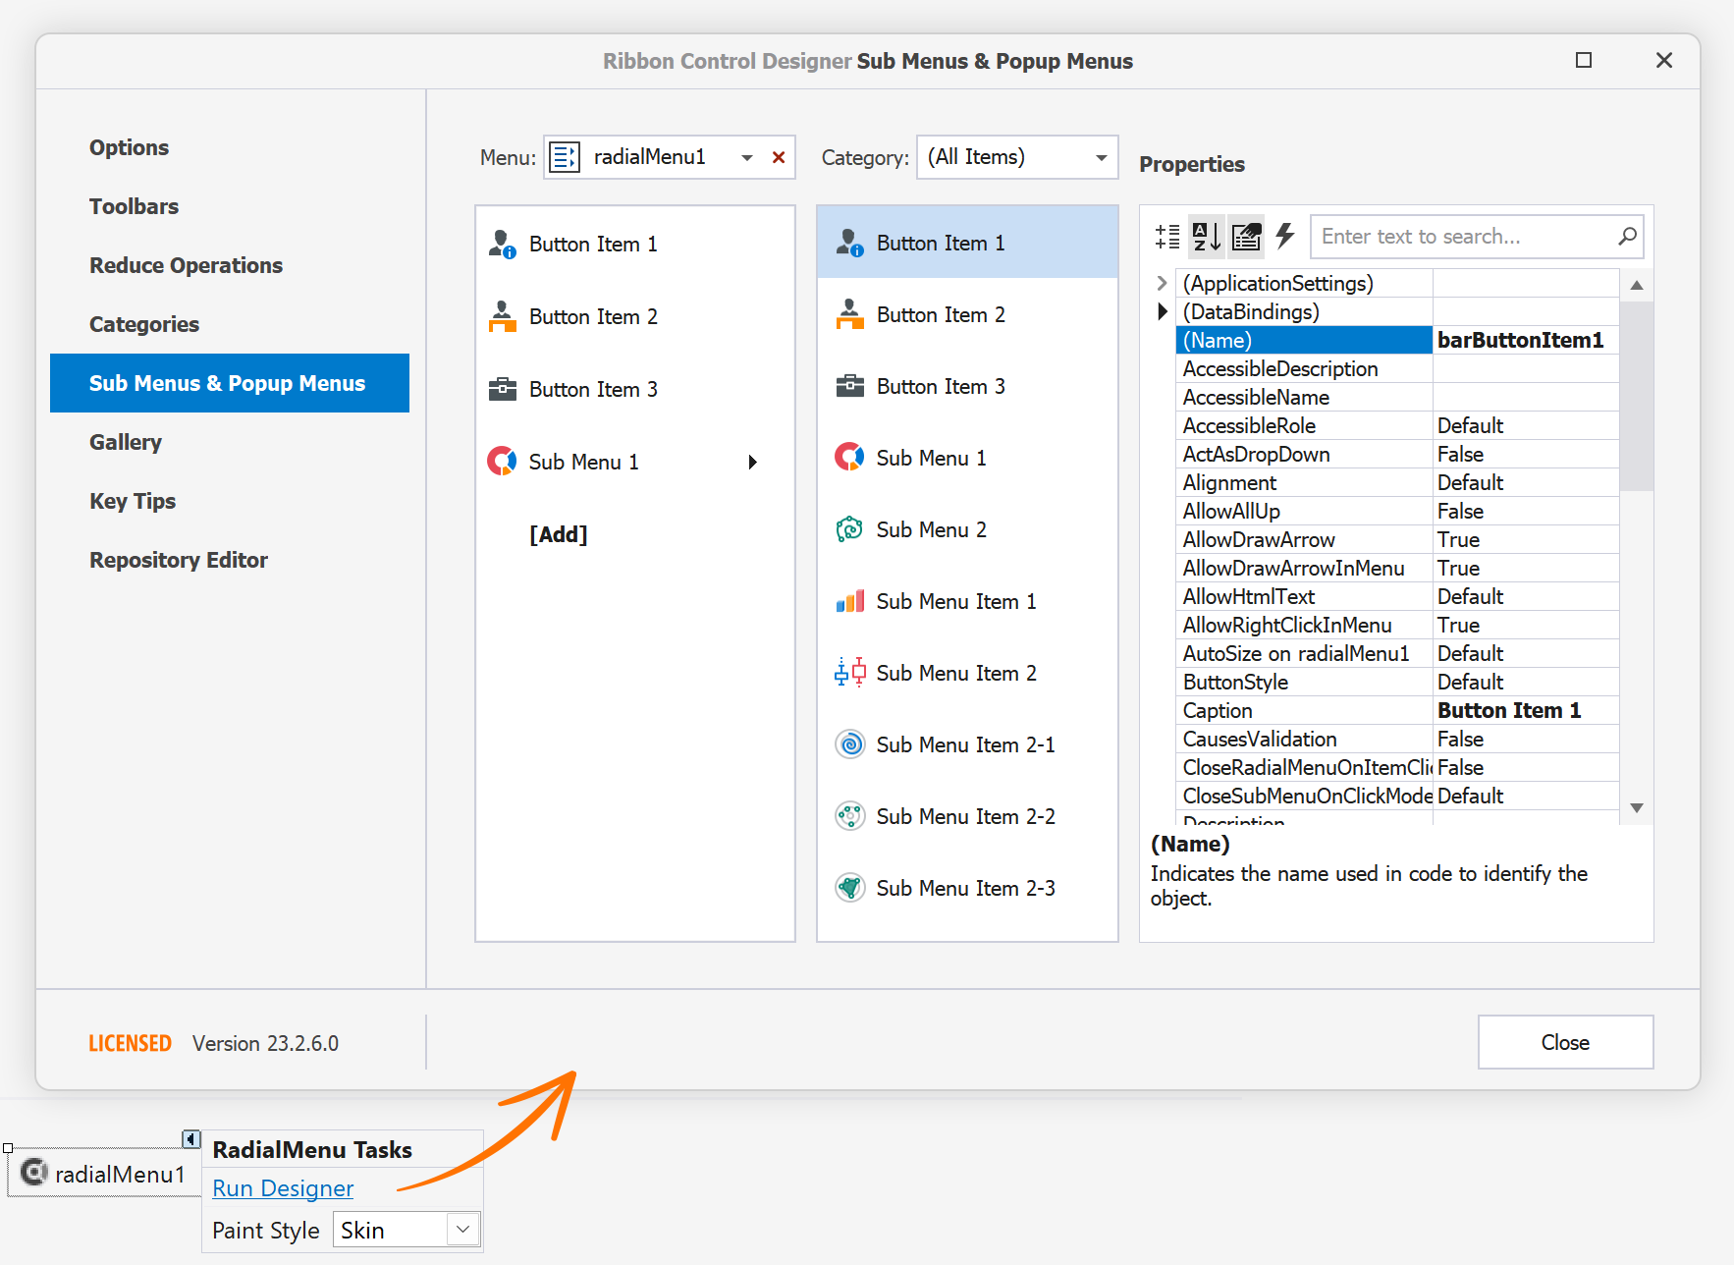
Task: Click the smart tag arrow above radialMenu1
Action: (191, 1139)
